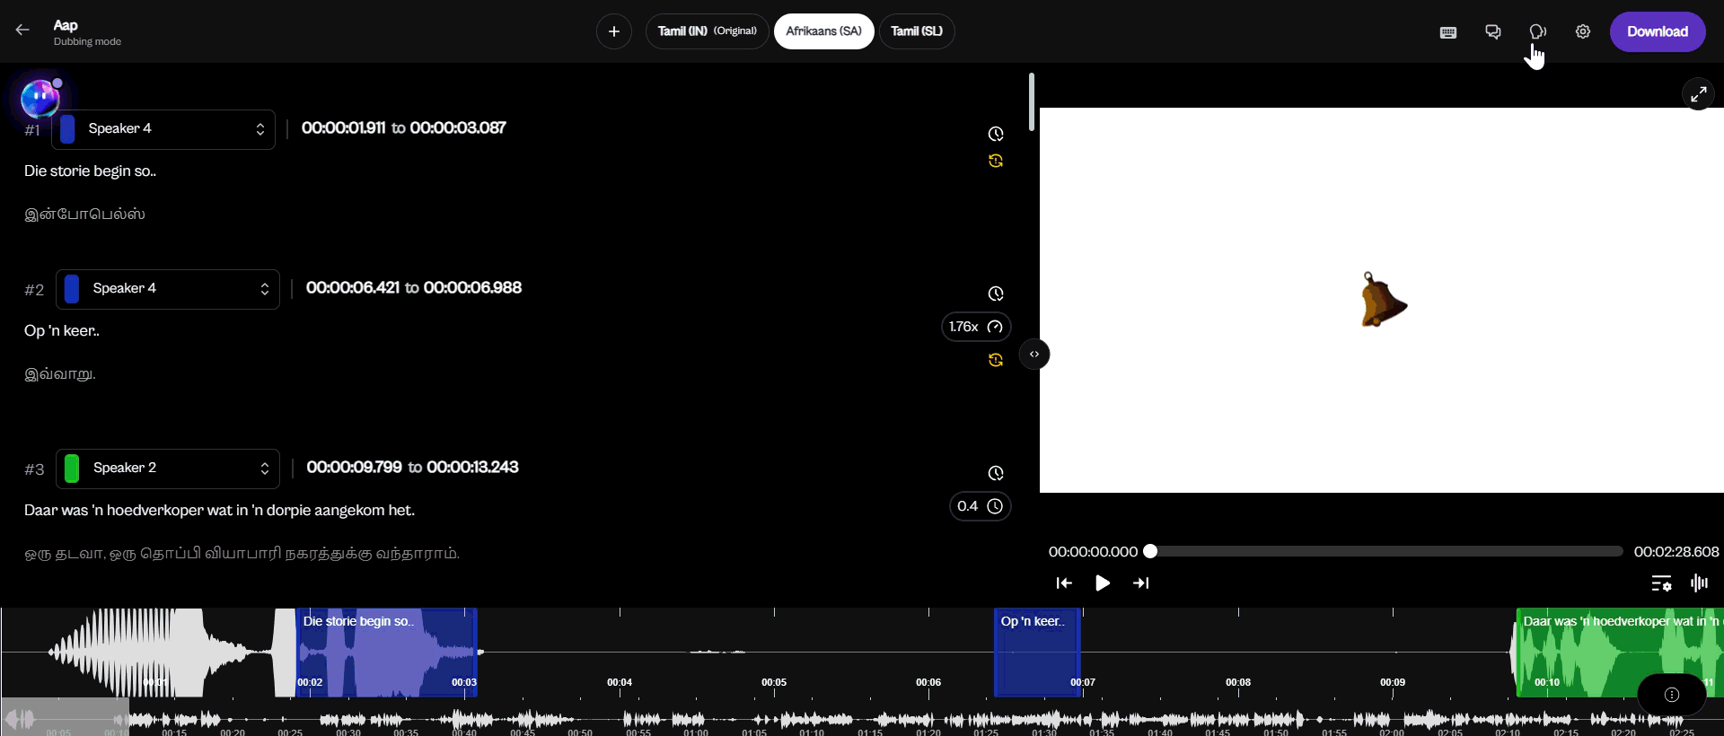Open the AI assistant orb icon
The width and height of the screenshot is (1724, 736).
(40, 99)
